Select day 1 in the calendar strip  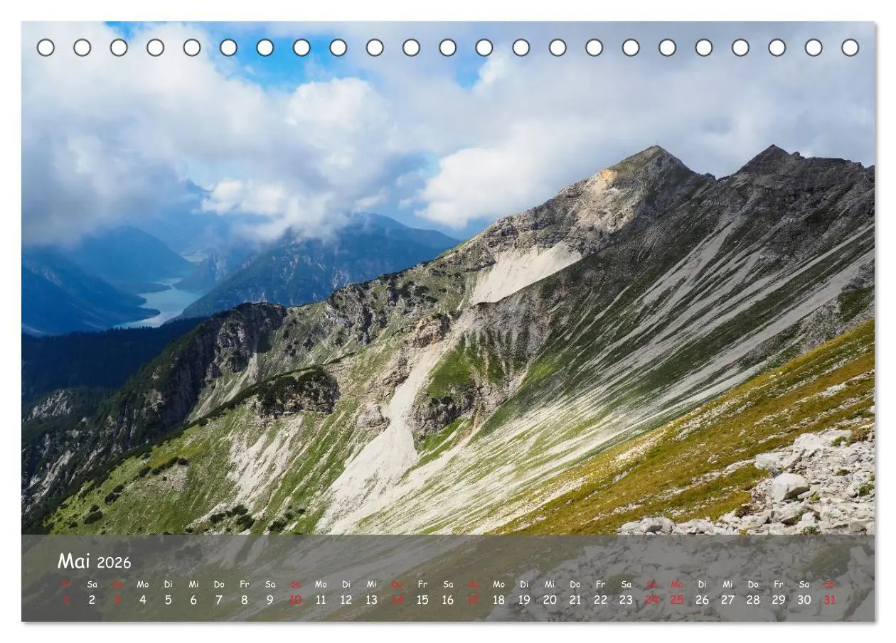click(x=67, y=600)
